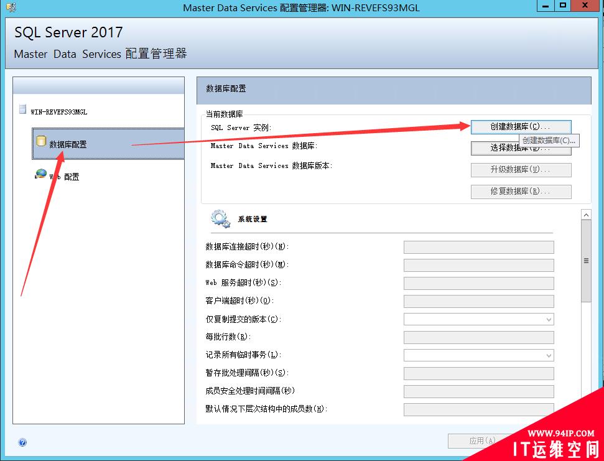Click the gears icon next to 系统设置
Screen dimensions: 604x461
[x=220, y=219]
